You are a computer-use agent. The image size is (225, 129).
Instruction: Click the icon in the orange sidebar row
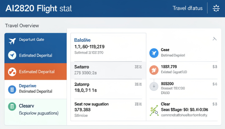12,71
